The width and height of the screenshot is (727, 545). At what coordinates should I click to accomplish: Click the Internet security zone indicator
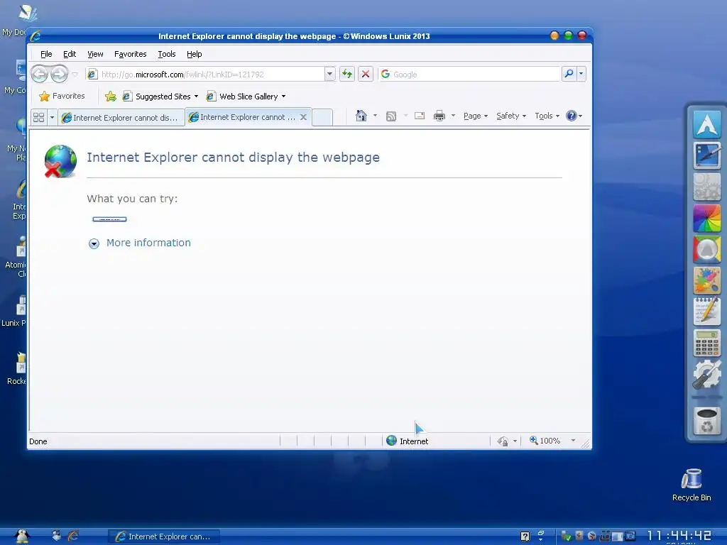point(407,441)
